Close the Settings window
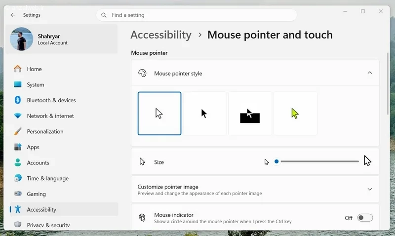The width and height of the screenshot is (395, 236). coord(381,11)
